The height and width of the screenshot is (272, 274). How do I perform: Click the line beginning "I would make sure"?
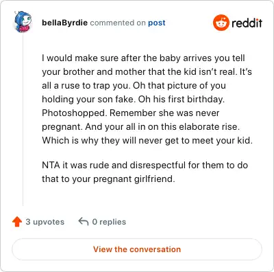click(143, 58)
